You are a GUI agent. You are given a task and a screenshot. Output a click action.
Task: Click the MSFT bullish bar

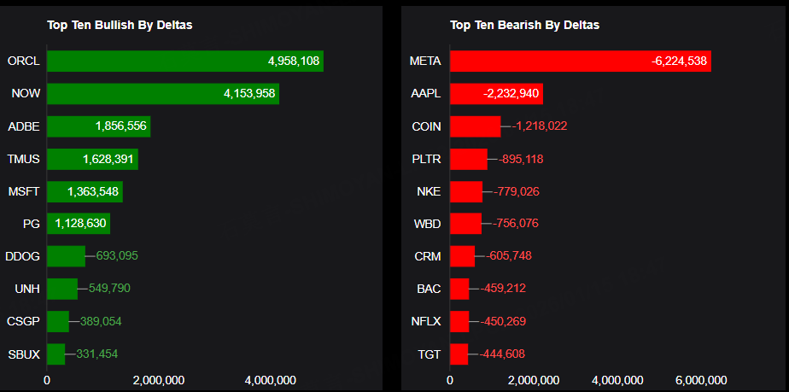click(x=85, y=191)
